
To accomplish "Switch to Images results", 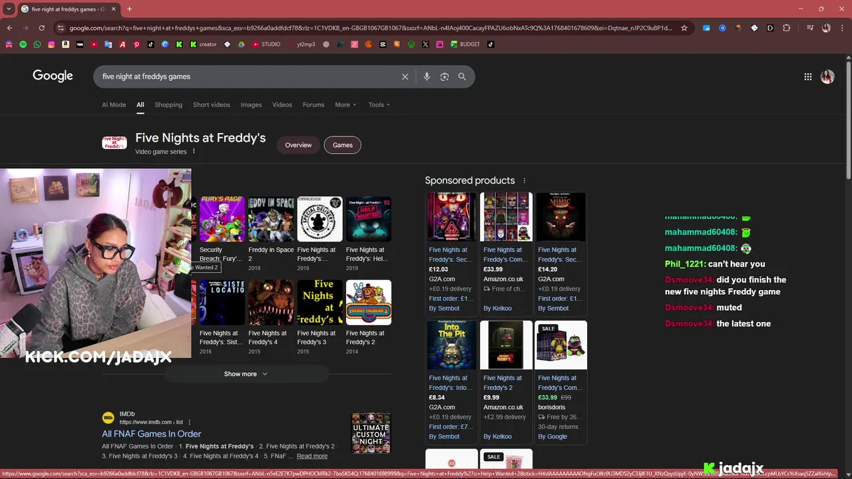I will tap(251, 104).
